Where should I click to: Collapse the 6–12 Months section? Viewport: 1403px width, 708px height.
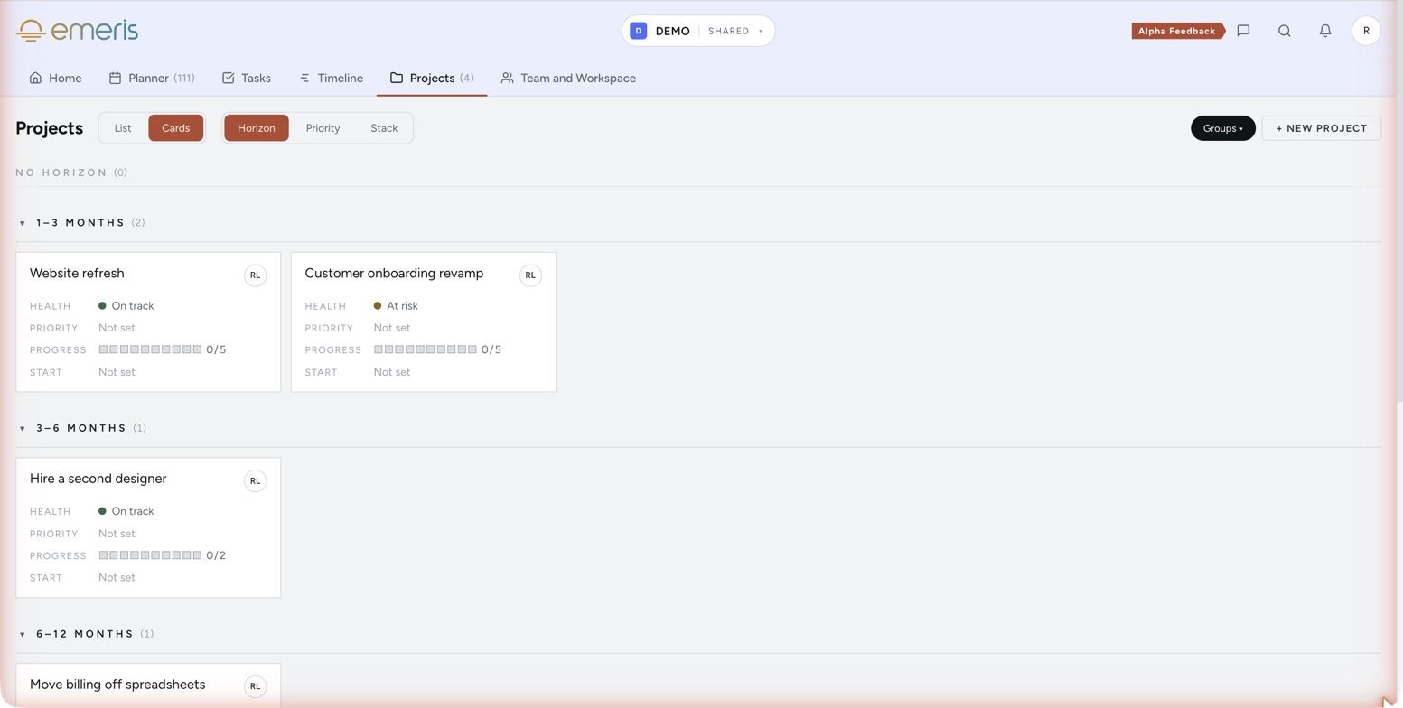coord(23,634)
